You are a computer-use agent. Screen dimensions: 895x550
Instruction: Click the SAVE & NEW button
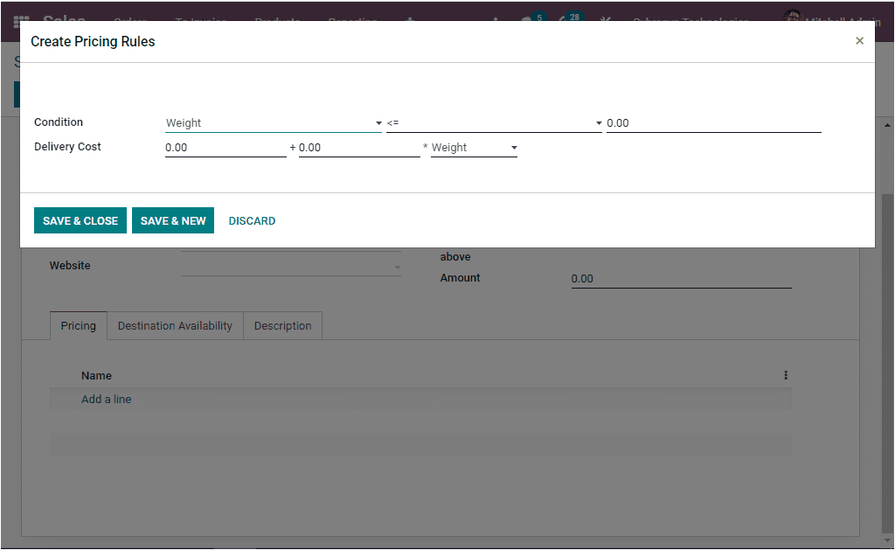(x=172, y=220)
